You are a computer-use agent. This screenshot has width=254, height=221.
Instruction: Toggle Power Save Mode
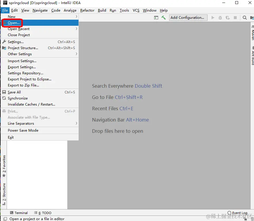click(40, 130)
